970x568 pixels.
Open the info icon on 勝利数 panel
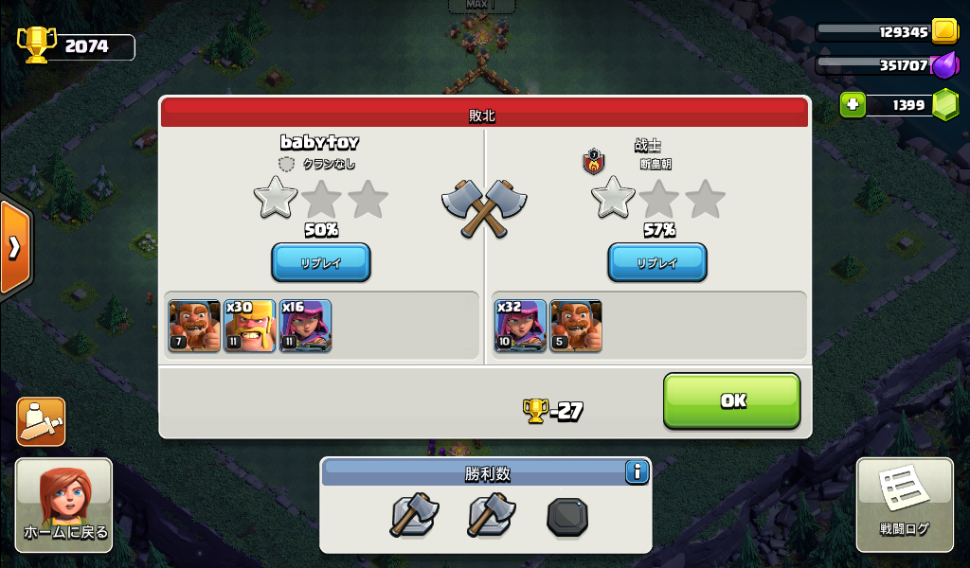[x=637, y=472]
